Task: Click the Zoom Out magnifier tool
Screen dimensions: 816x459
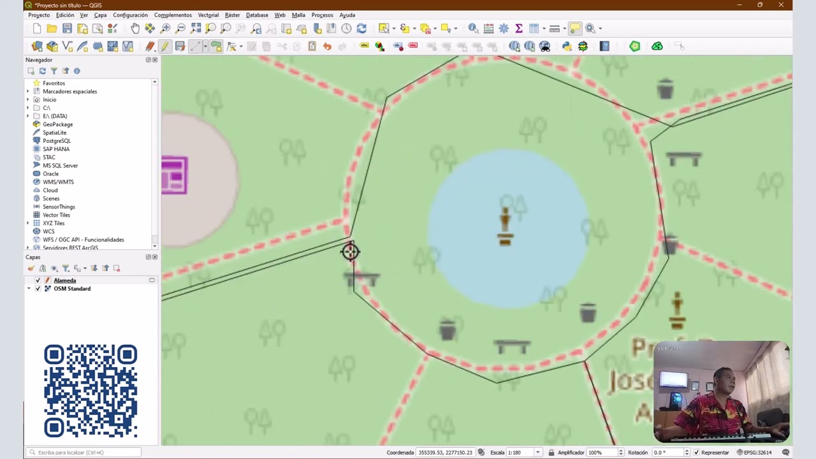Action: click(180, 28)
